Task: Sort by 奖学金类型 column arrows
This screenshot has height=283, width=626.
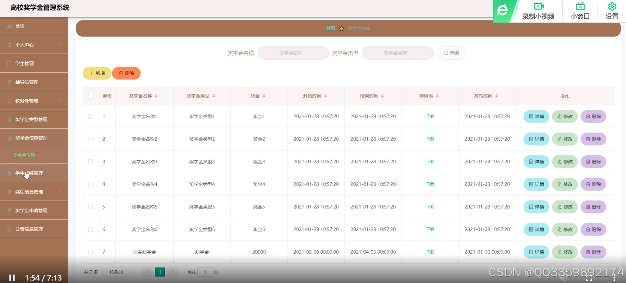Action: 213,96
